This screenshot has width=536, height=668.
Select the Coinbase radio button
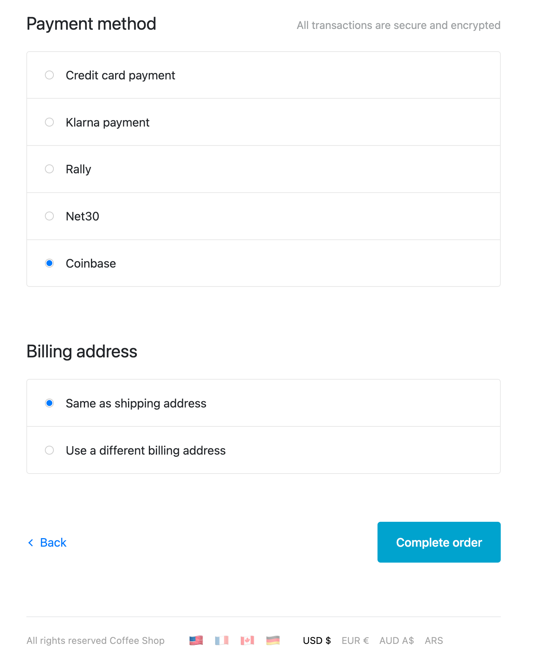[x=49, y=263]
